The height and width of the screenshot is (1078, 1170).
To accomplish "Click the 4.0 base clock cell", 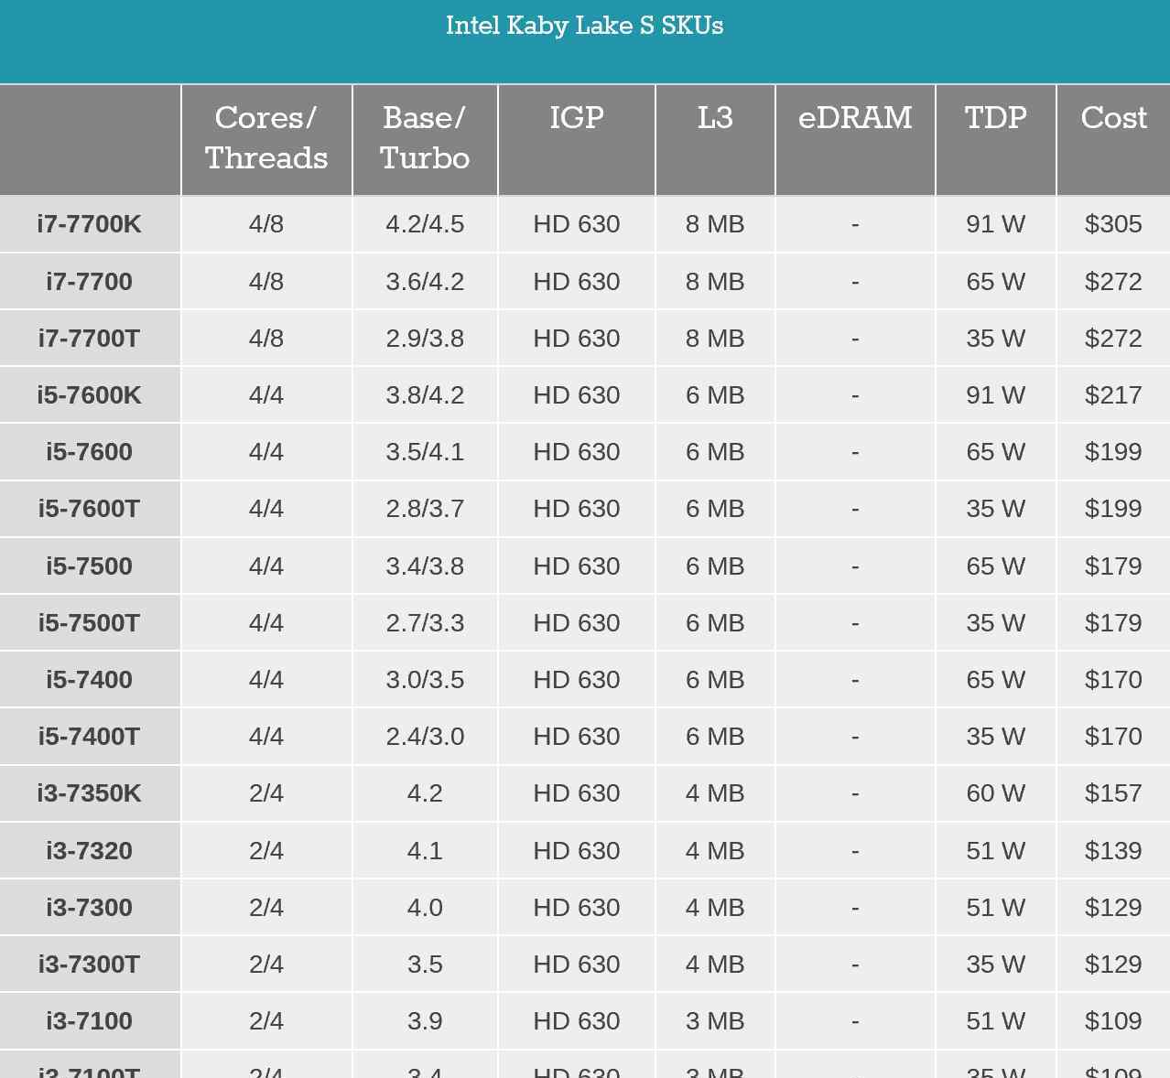I will 425,908.
